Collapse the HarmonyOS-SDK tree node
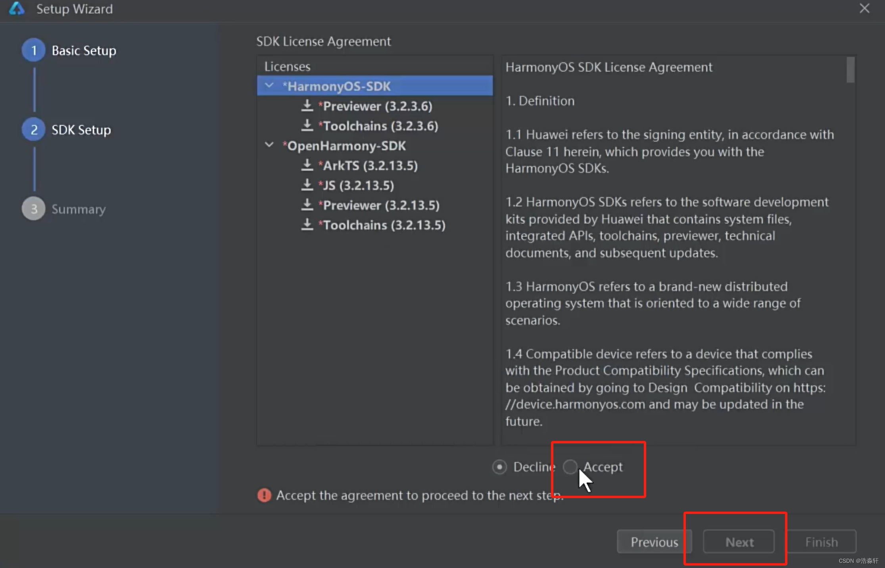This screenshot has height=568, width=885. pyautogui.click(x=269, y=86)
